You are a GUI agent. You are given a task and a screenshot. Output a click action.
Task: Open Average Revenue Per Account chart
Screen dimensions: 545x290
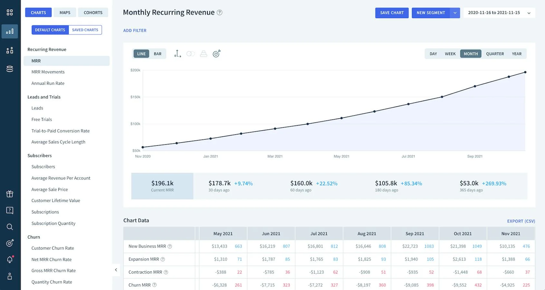61,178
